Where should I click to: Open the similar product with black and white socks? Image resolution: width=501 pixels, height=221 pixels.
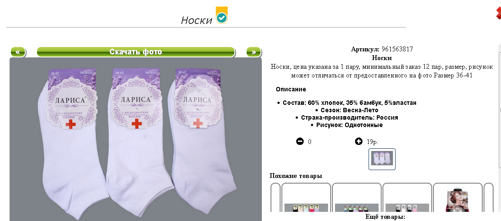(407, 198)
